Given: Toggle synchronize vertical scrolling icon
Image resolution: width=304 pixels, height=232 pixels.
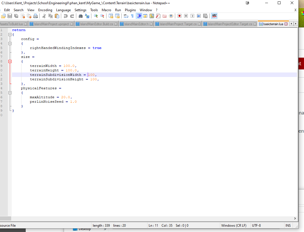Looking at the screenshot, I should point(111,16).
